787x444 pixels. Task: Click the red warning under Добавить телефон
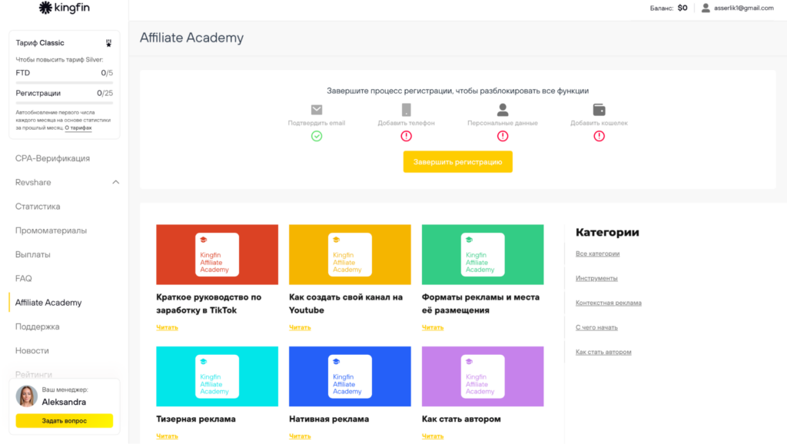coord(406,136)
